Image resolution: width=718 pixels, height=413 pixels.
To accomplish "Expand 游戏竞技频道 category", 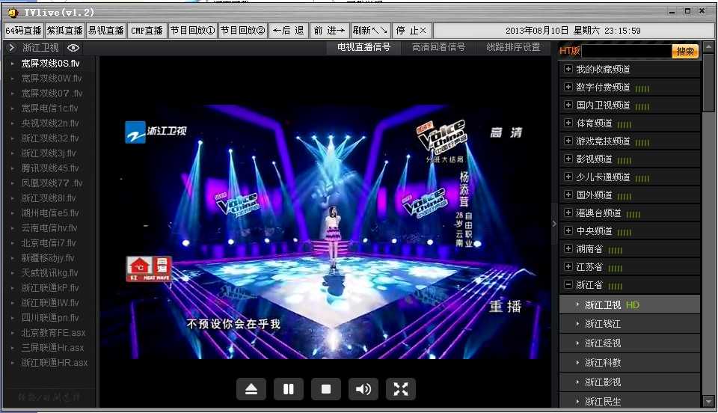I will [630, 141].
